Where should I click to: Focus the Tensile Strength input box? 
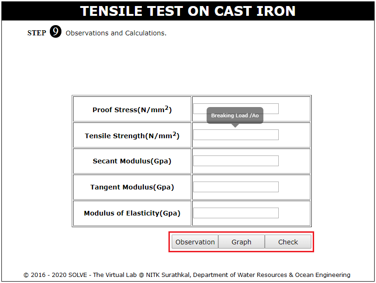coord(236,135)
